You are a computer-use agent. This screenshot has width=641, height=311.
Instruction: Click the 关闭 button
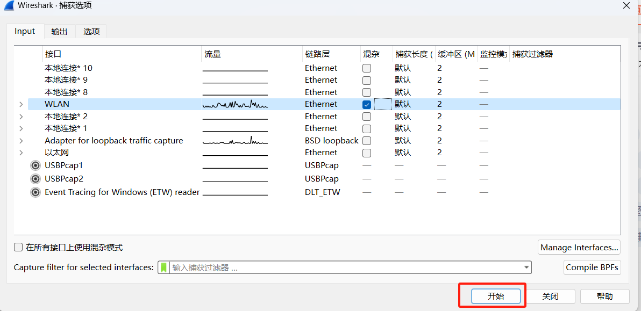point(550,296)
